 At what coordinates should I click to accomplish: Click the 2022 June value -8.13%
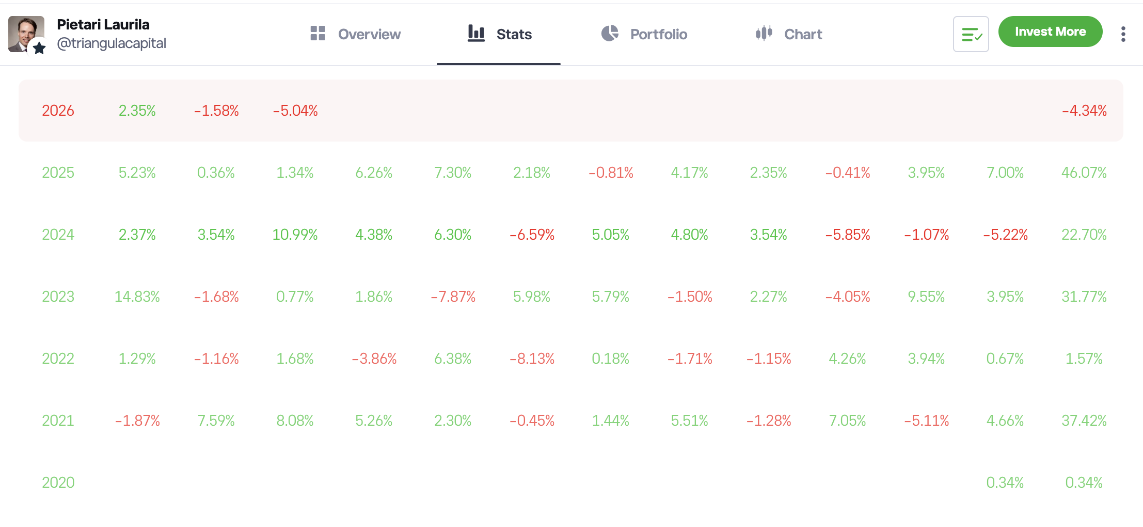point(532,359)
